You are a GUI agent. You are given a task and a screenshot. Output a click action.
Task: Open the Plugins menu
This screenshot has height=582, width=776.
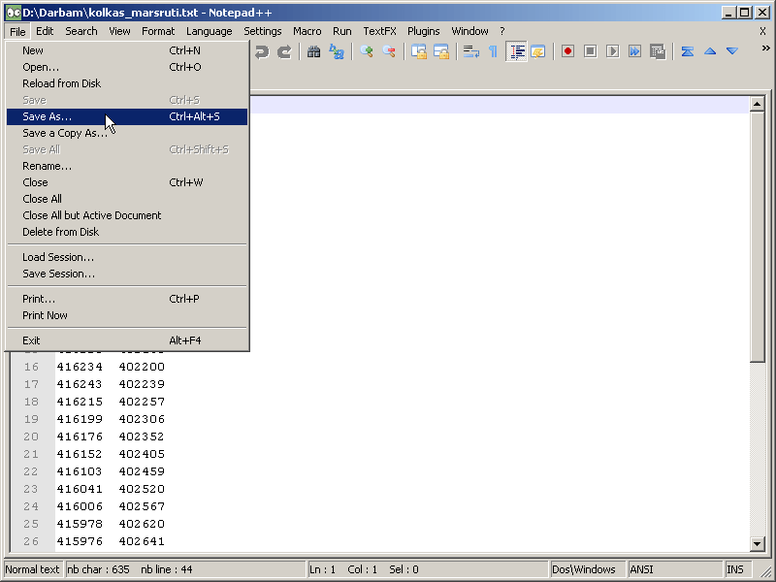point(423,31)
